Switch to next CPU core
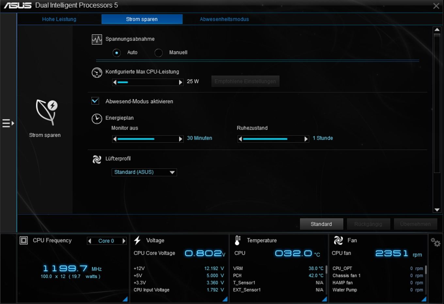This screenshot has width=444, height=304. (x=124, y=241)
